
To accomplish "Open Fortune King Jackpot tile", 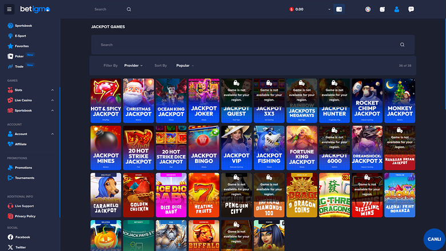I will pos(302,148).
